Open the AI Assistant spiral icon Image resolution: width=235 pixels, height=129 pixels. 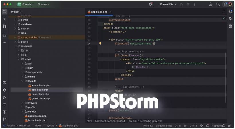coord(230,19)
